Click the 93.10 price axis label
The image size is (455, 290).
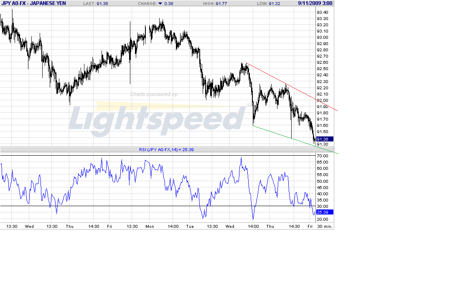point(323,31)
